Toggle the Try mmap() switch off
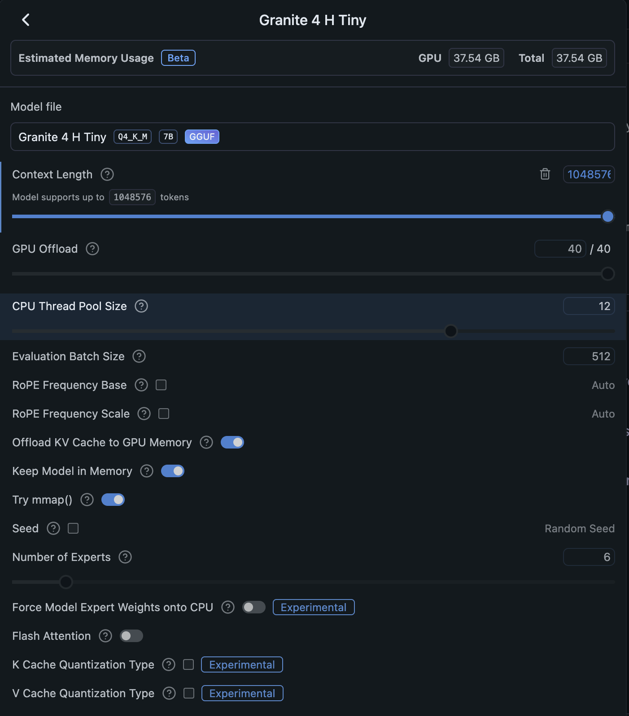 click(113, 500)
